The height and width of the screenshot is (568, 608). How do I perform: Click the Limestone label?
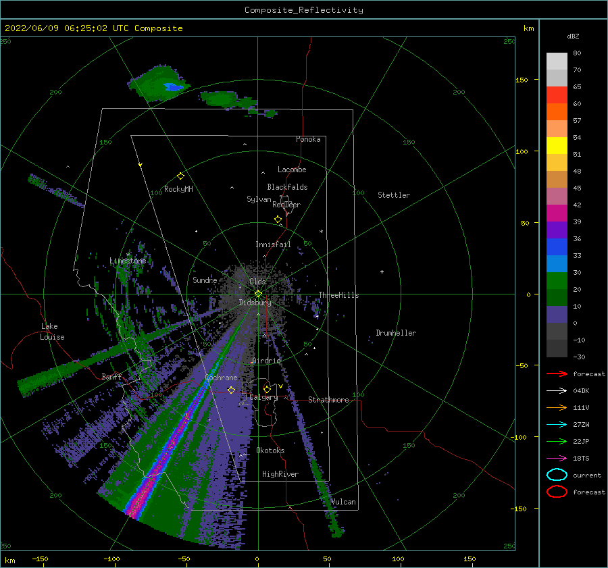pyautogui.click(x=128, y=261)
